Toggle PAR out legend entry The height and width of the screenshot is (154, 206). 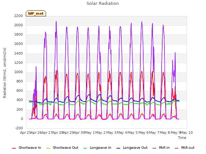click(x=185, y=148)
